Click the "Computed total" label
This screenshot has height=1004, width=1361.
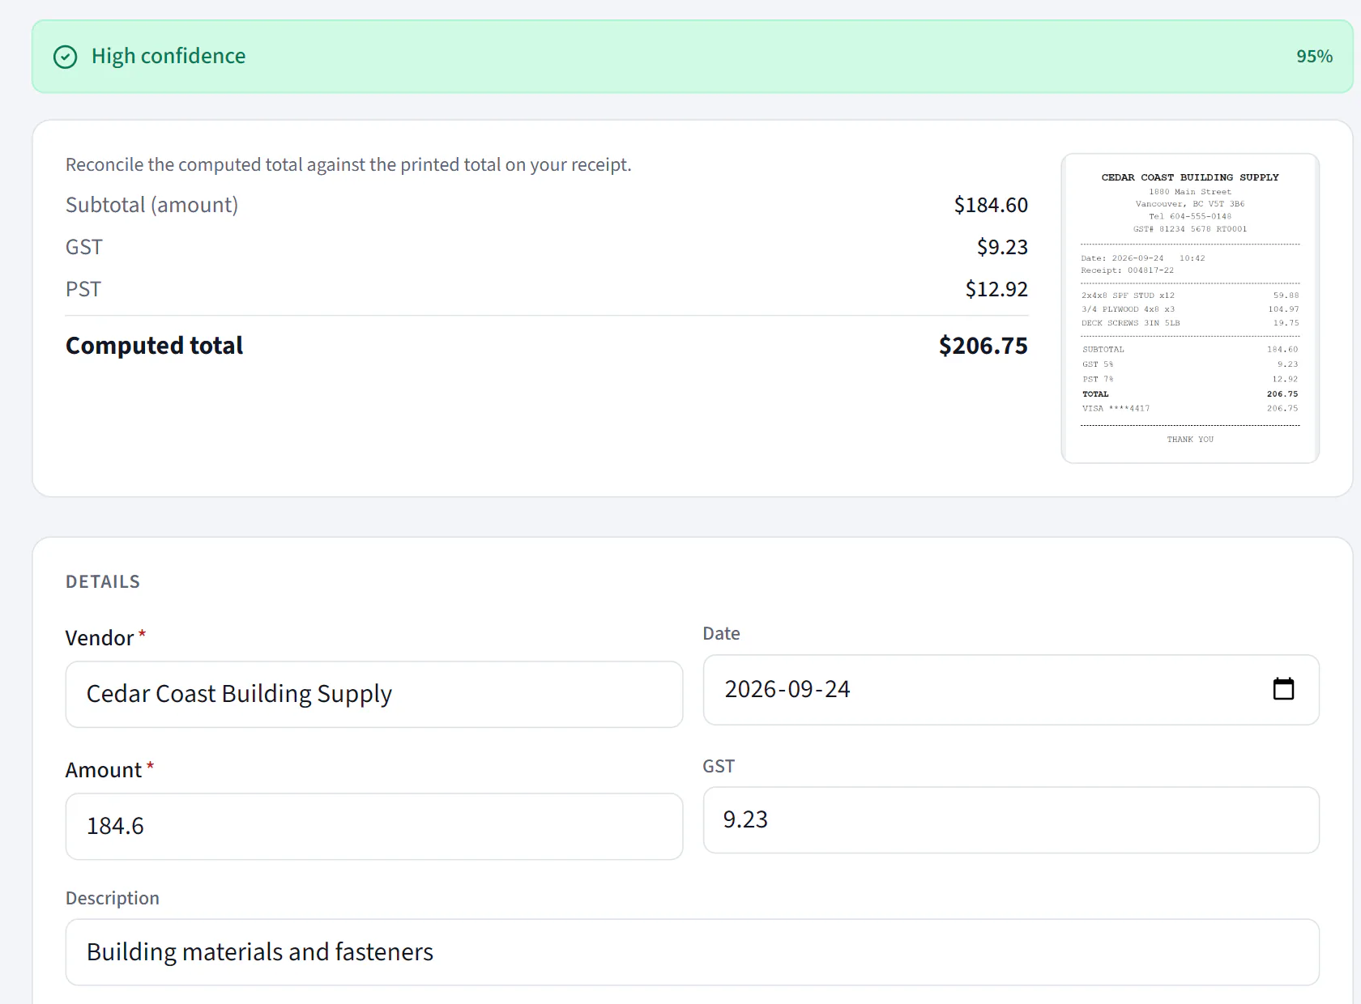pyautogui.click(x=154, y=346)
